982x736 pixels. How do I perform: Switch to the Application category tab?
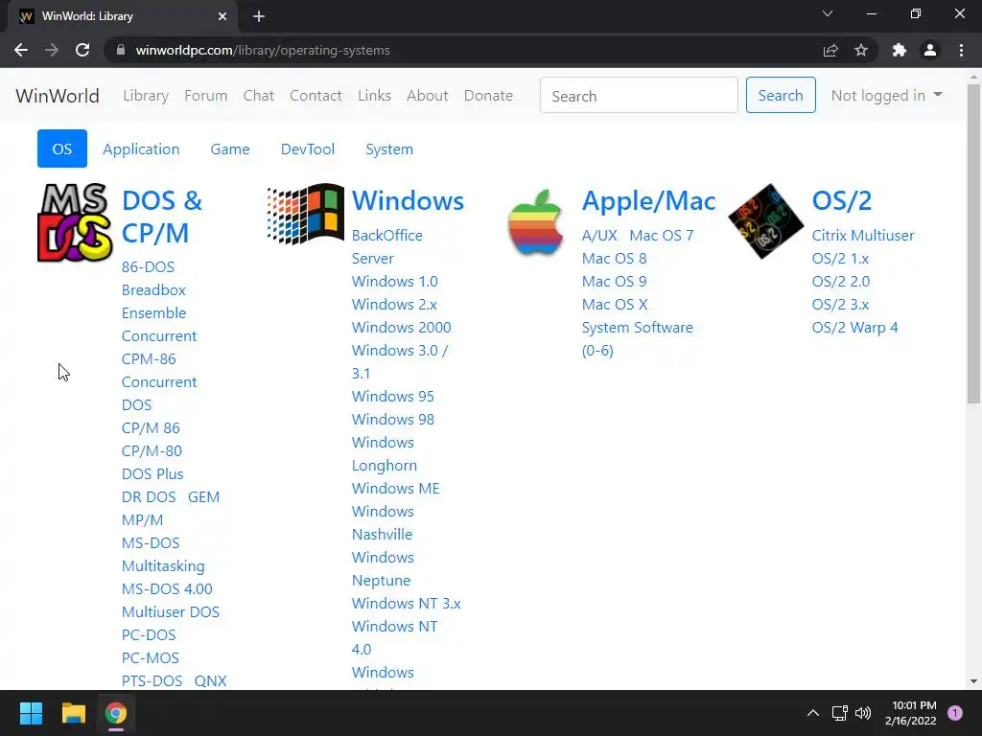pyautogui.click(x=141, y=149)
